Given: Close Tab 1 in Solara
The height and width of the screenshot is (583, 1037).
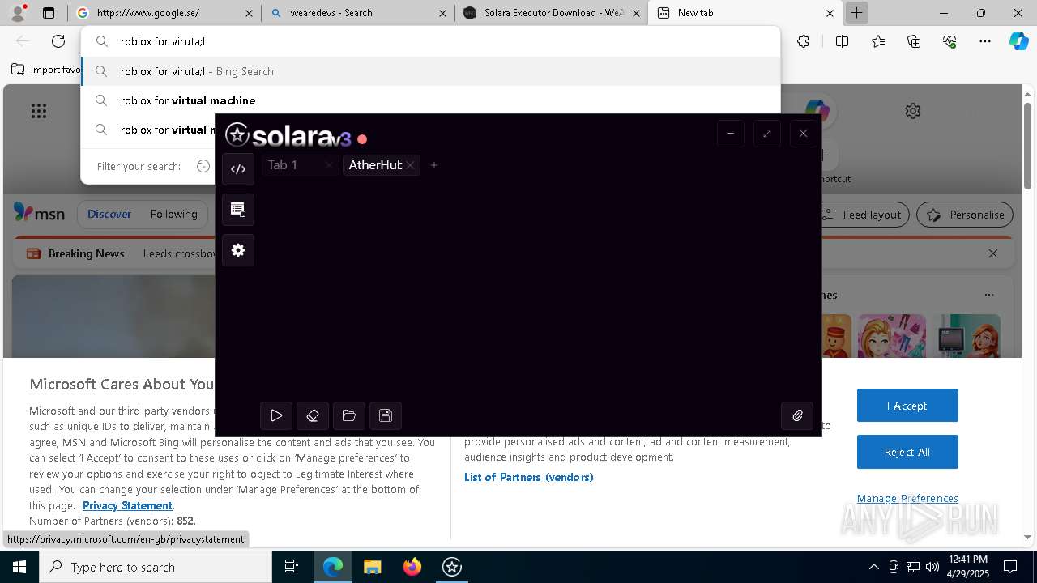Looking at the screenshot, I should tap(329, 165).
